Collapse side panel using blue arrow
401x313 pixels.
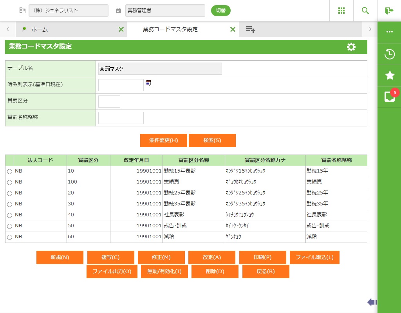[x=372, y=302]
